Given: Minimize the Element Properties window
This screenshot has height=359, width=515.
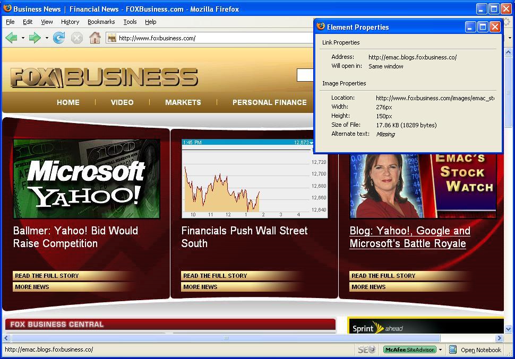Looking at the screenshot, I should click(470, 27).
